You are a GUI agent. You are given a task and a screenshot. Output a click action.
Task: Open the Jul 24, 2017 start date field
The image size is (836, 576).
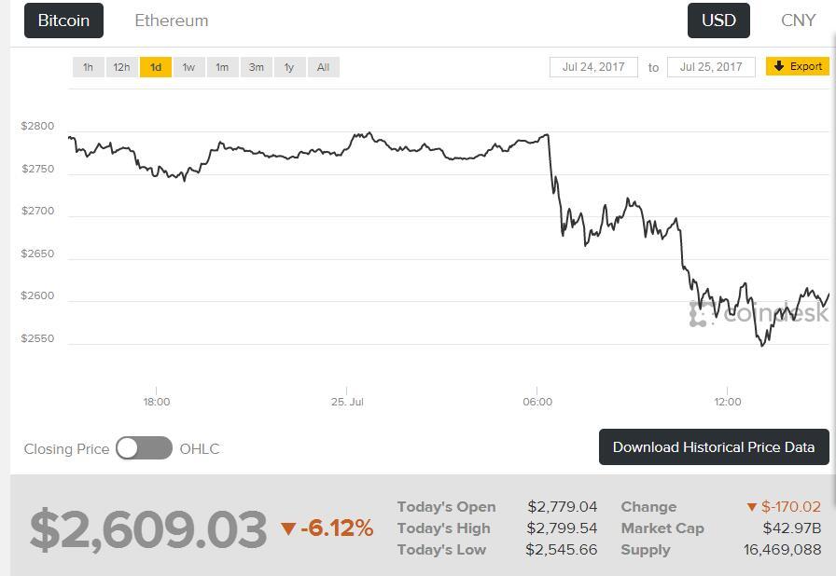click(593, 67)
